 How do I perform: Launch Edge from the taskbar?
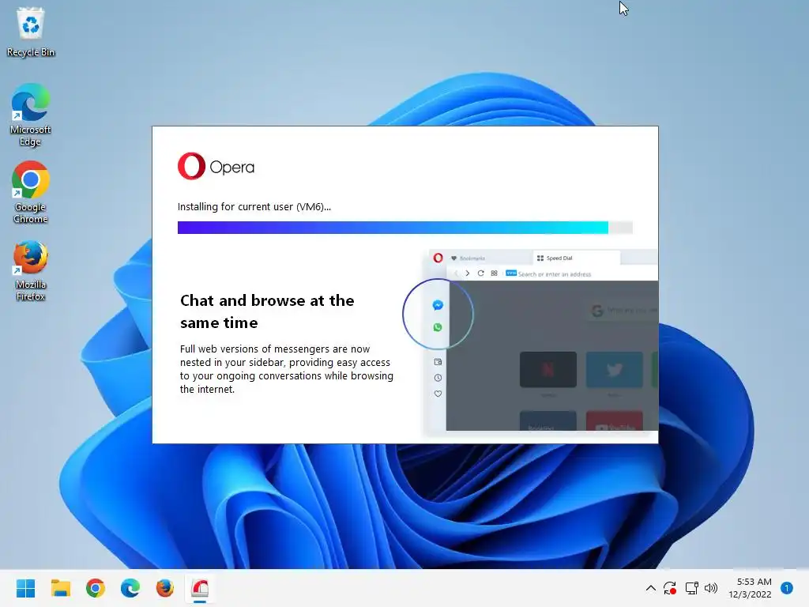coord(130,588)
